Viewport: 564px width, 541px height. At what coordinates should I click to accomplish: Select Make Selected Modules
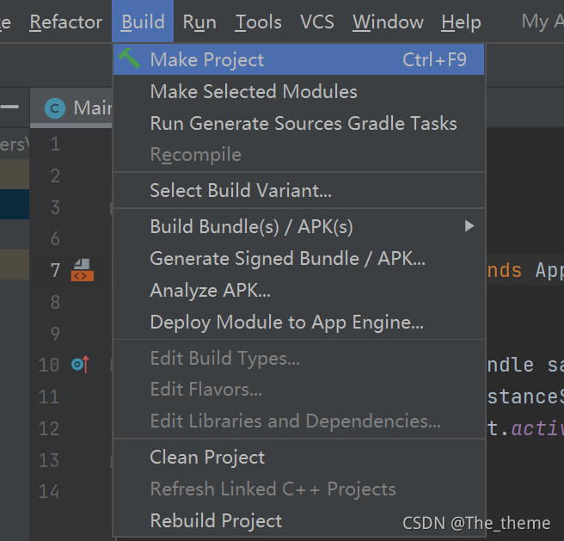pos(298,91)
